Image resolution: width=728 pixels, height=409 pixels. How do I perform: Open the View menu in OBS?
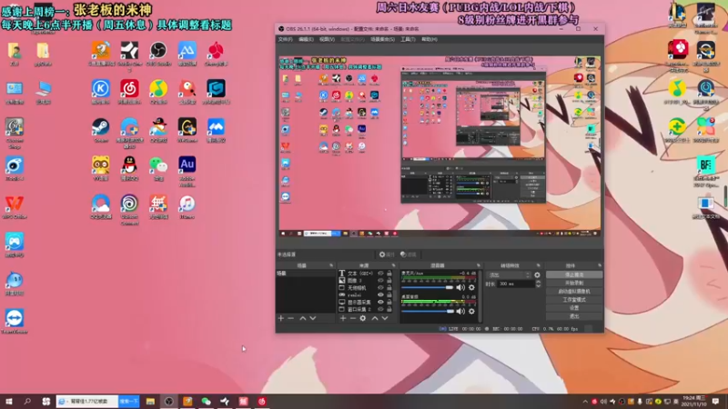pos(327,39)
